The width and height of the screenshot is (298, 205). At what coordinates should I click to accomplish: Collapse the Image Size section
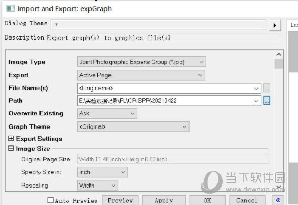11,148
